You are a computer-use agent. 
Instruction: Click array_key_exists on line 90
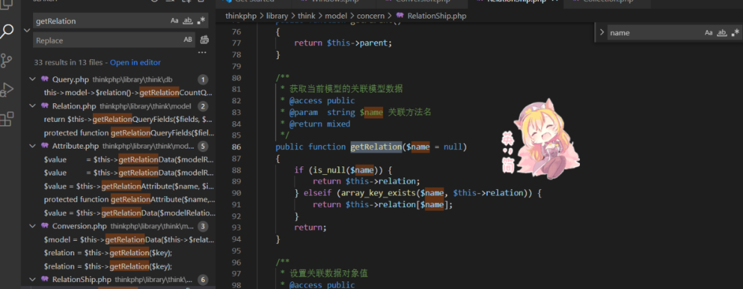coord(377,193)
